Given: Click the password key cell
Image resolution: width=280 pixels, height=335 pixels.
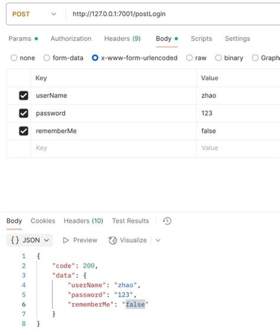Looking at the screenshot, I should (x=114, y=113).
